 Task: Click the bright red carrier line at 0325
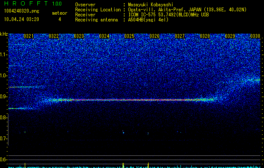pos(129,100)
